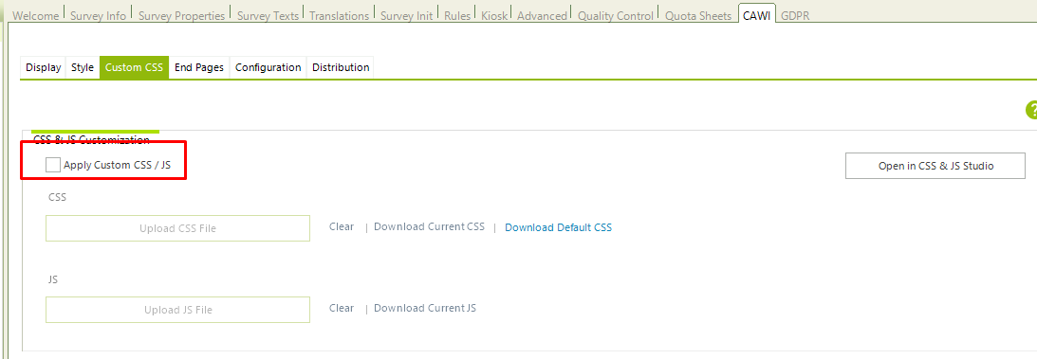Click Download Default CSS link
This screenshot has width=1037, height=359.
click(x=558, y=227)
